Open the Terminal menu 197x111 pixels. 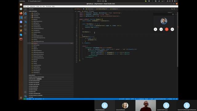click(48, 6)
